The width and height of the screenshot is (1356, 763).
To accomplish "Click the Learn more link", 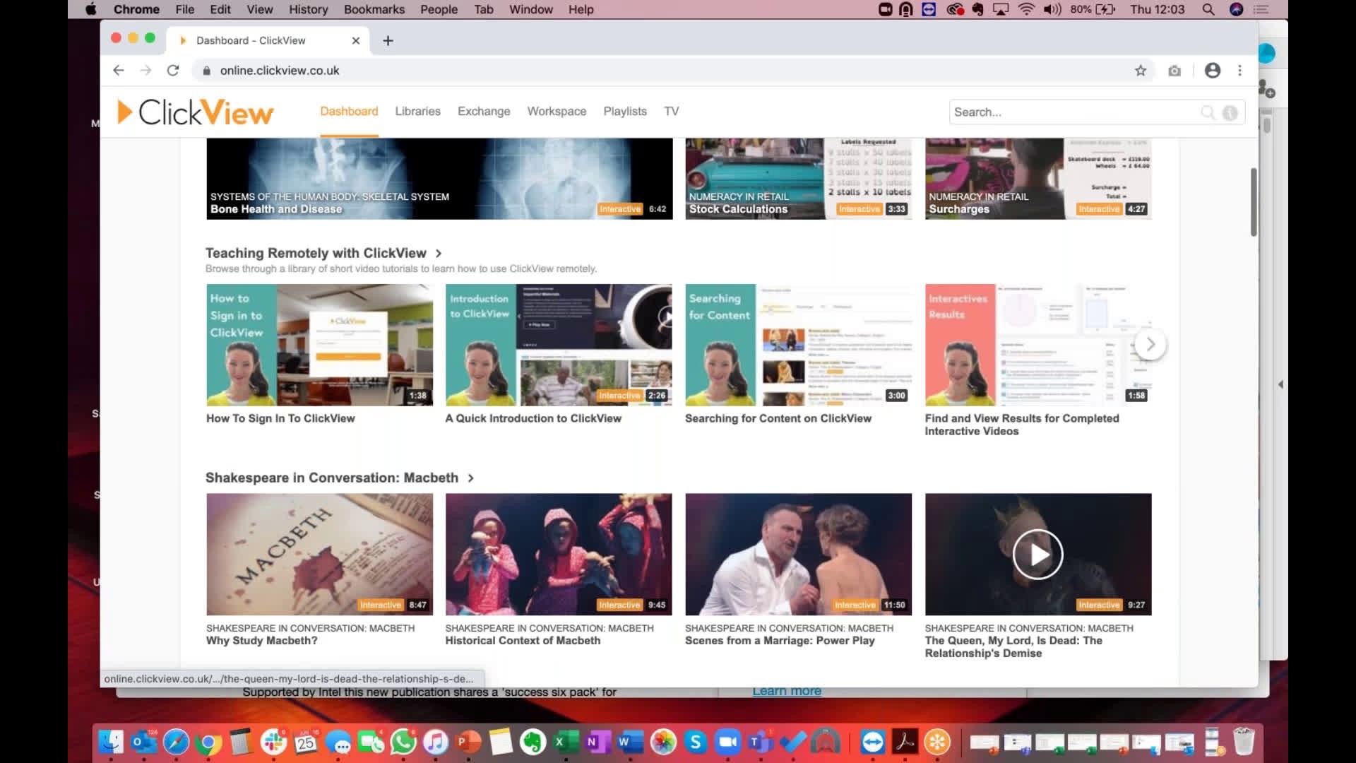I will [x=786, y=690].
